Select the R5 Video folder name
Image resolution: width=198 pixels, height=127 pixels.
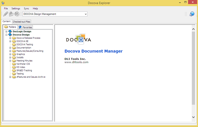21,67
